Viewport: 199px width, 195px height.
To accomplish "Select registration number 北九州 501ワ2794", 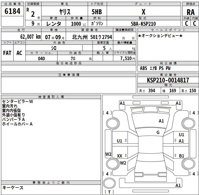I will pyautogui.click(x=92, y=37).
